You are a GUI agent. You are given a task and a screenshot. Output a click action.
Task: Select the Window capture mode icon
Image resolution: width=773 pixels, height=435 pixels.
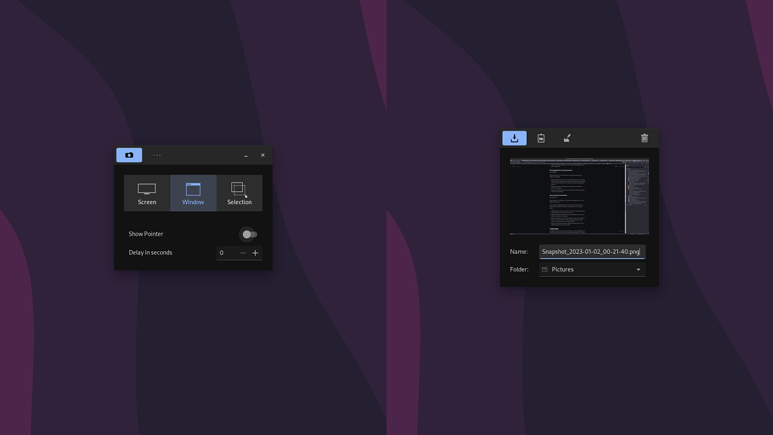(x=193, y=188)
